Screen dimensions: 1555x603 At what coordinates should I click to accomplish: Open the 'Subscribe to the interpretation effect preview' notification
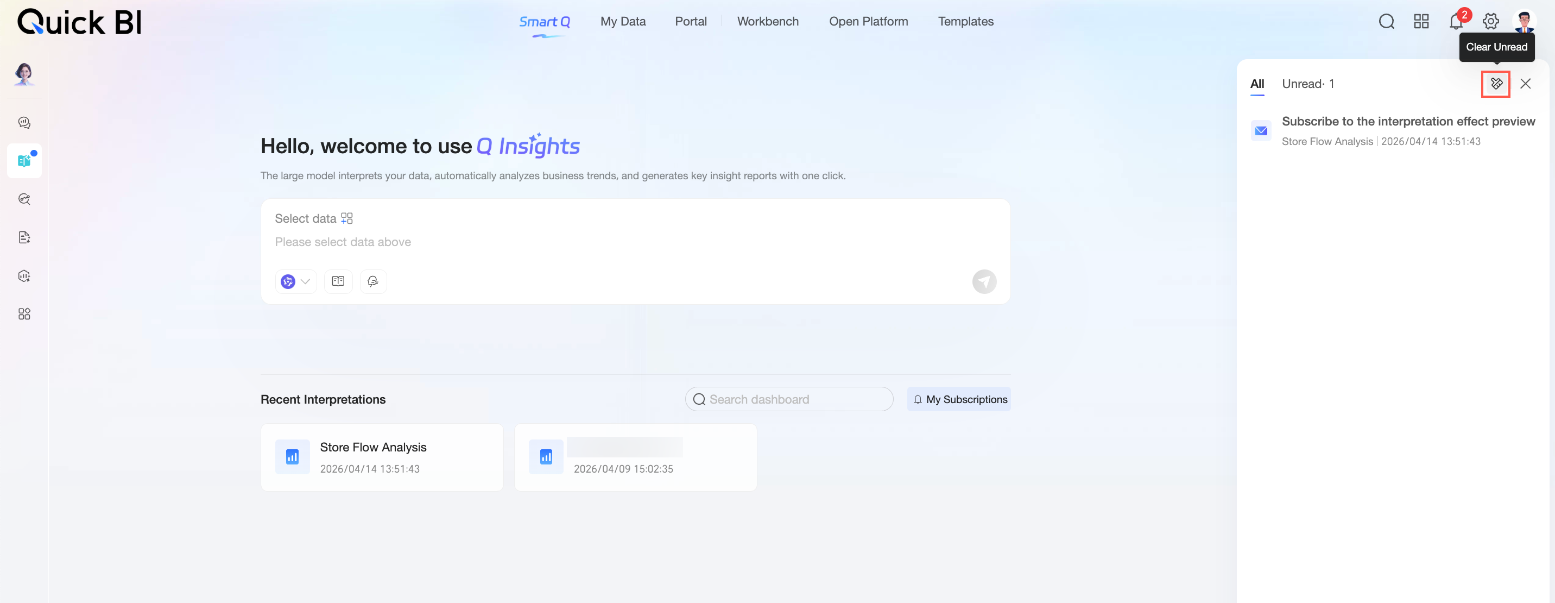[x=1393, y=131]
